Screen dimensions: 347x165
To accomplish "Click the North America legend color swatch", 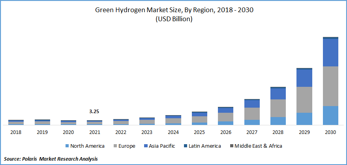I will [67, 146].
